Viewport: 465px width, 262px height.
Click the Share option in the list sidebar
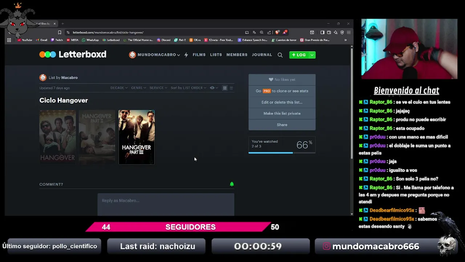tap(282, 124)
